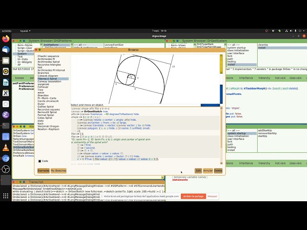
Task: Select Chaotic sequence in examples list
Action: coord(48,56)
